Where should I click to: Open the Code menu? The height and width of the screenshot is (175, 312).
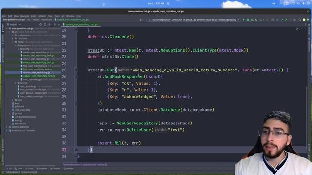coord(34,16)
